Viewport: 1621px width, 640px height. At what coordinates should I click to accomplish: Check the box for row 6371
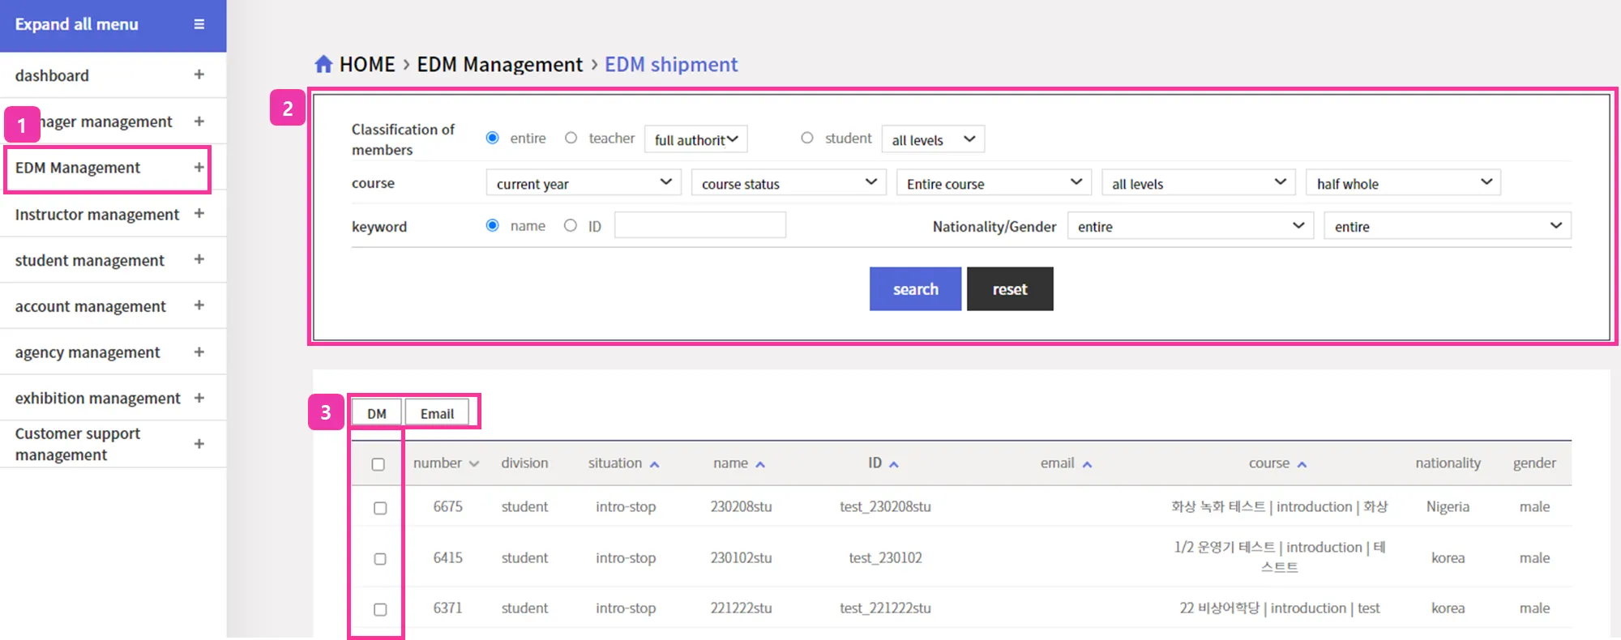[x=380, y=609]
